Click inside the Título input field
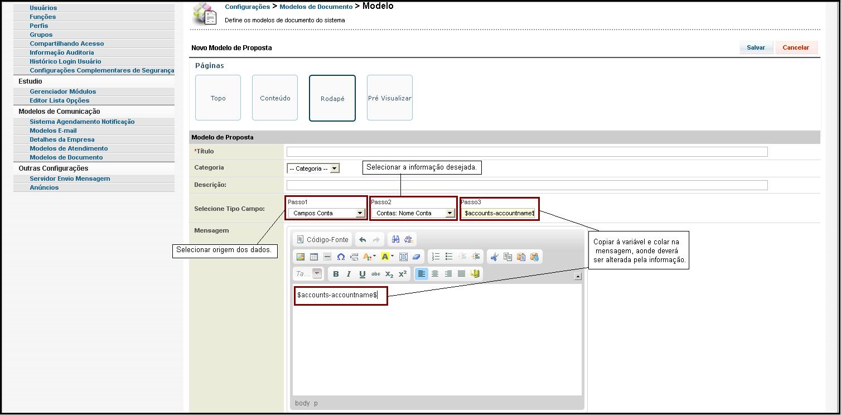 [x=527, y=151]
